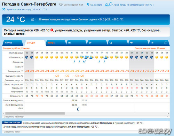This screenshot has width=174, height=136.
Task: Click the small collapse arrow right of Свернуть таблицу
Action: coord(167,117)
